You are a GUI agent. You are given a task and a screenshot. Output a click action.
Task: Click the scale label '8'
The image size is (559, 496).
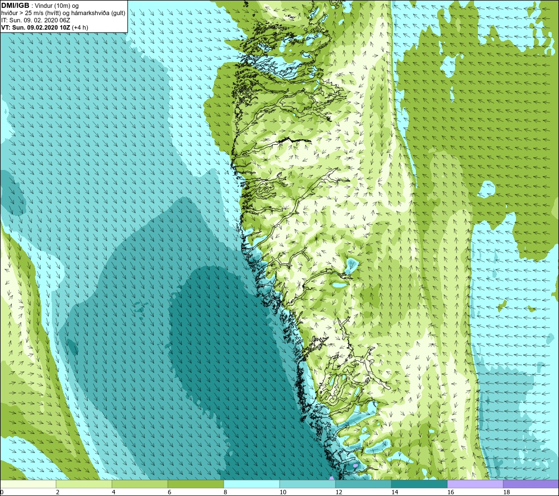[x=225, y=492]
